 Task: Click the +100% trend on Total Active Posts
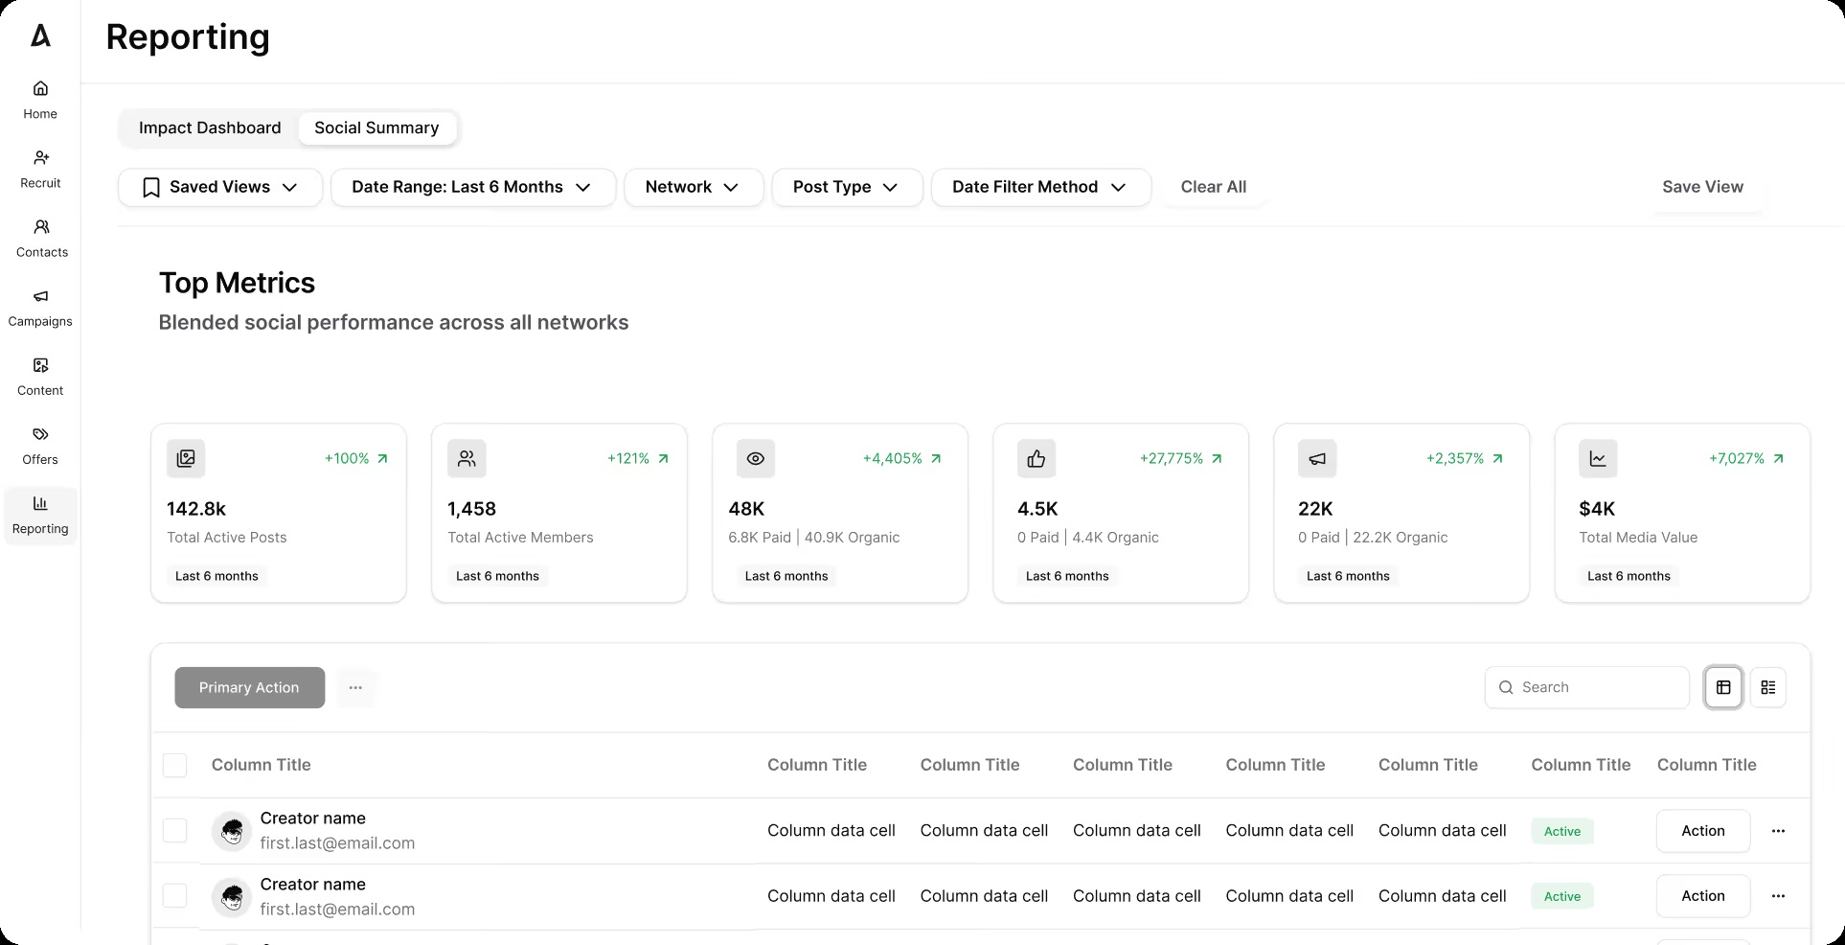pos(356,458)
